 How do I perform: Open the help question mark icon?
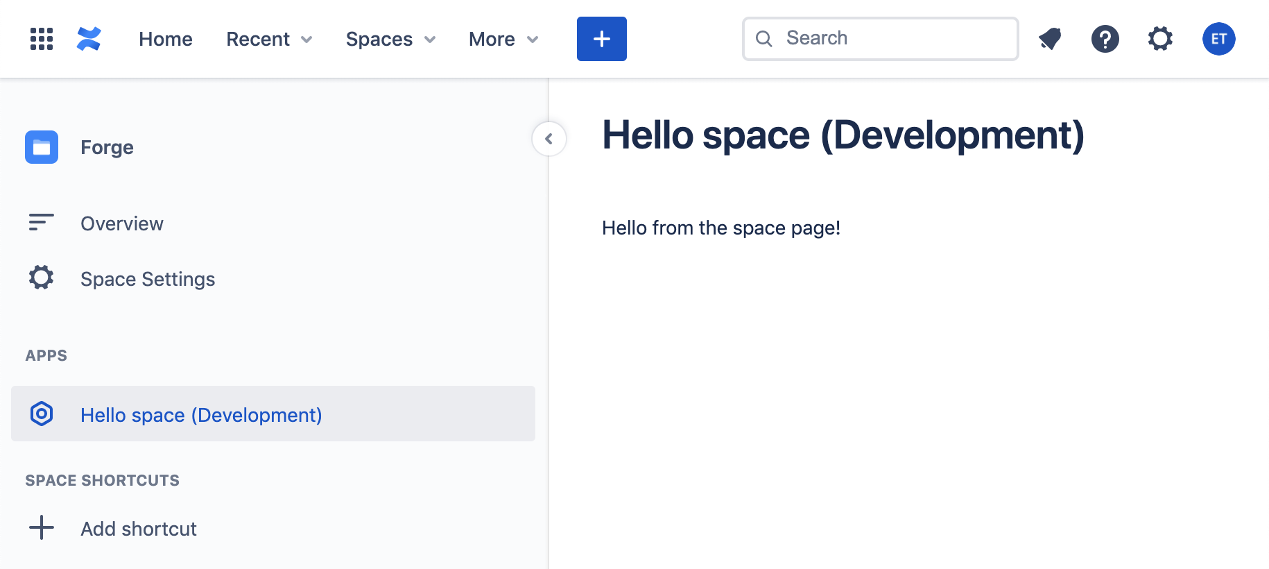coord(1105,39)
